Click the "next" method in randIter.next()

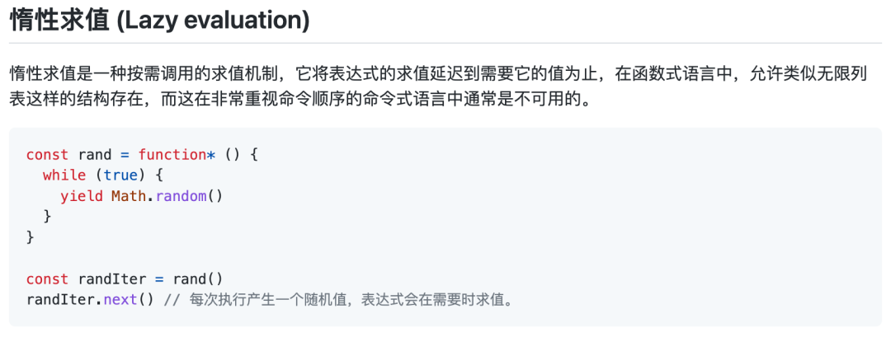click(x=120, y=300)
